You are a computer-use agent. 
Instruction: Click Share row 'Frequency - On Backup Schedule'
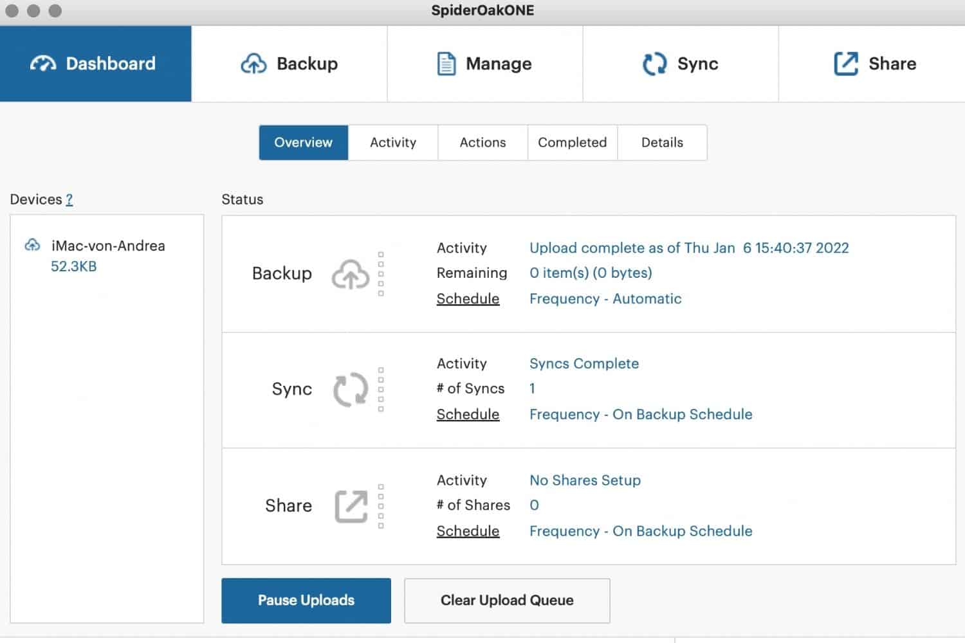point(641,531)
